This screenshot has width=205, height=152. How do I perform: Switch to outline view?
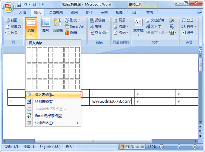pos(137,147)
